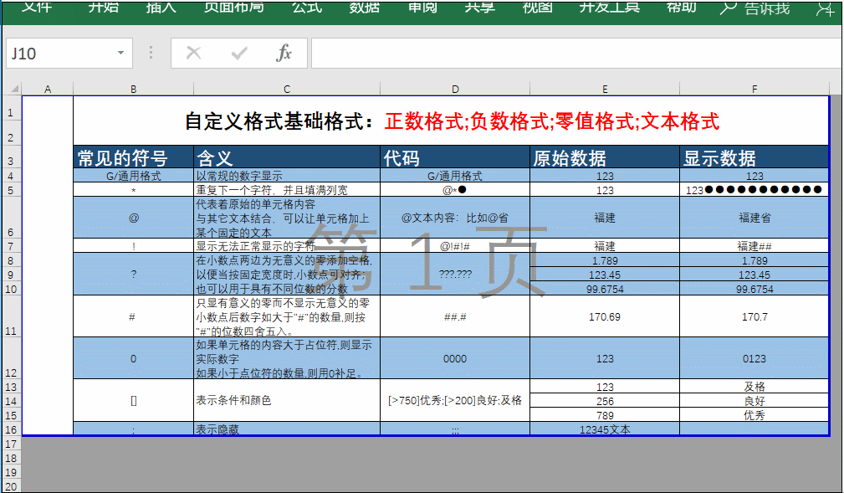The image size is (844, 493).
Task: Switch to the 视图 ribbon tab
Action: 538,7
